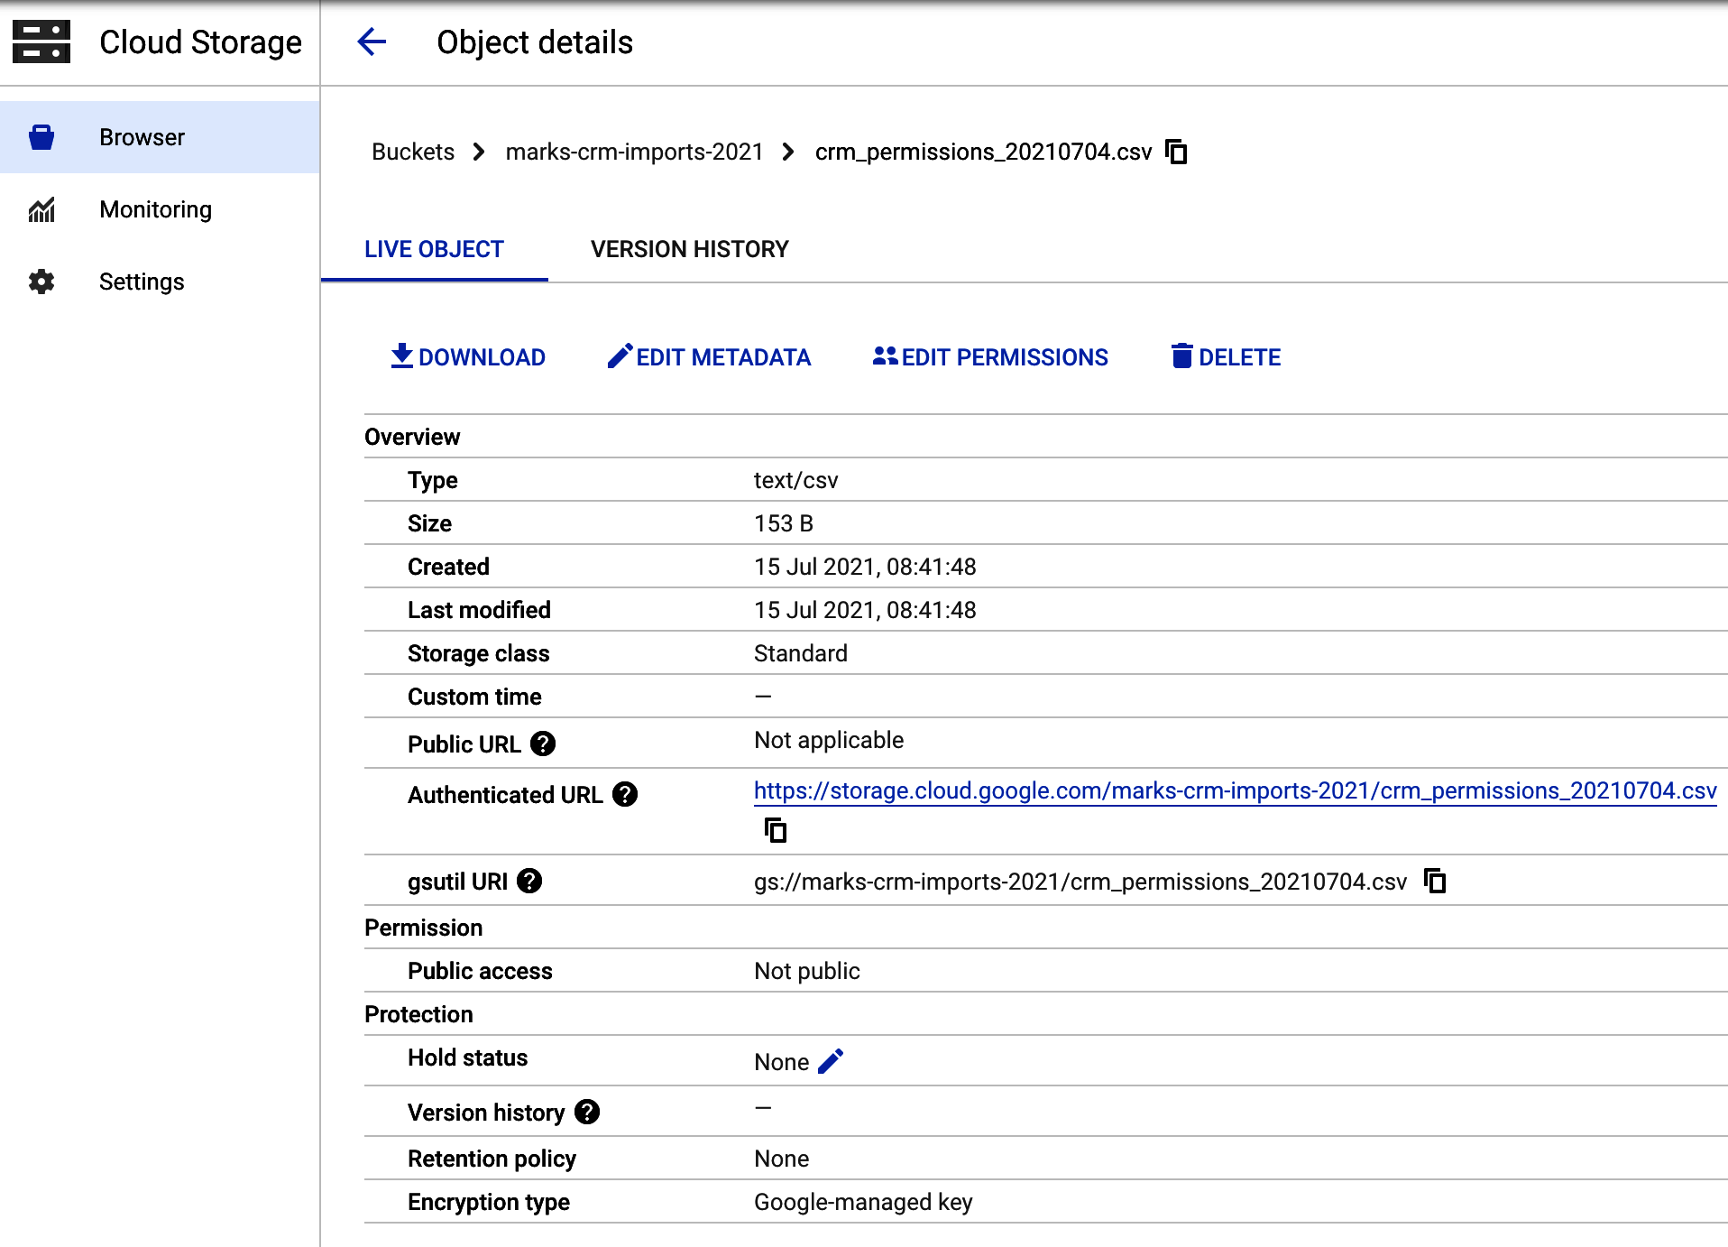The image size is (1728, 1247).
Task: Go to the Buckets breadcrumb
Action: 413,152
